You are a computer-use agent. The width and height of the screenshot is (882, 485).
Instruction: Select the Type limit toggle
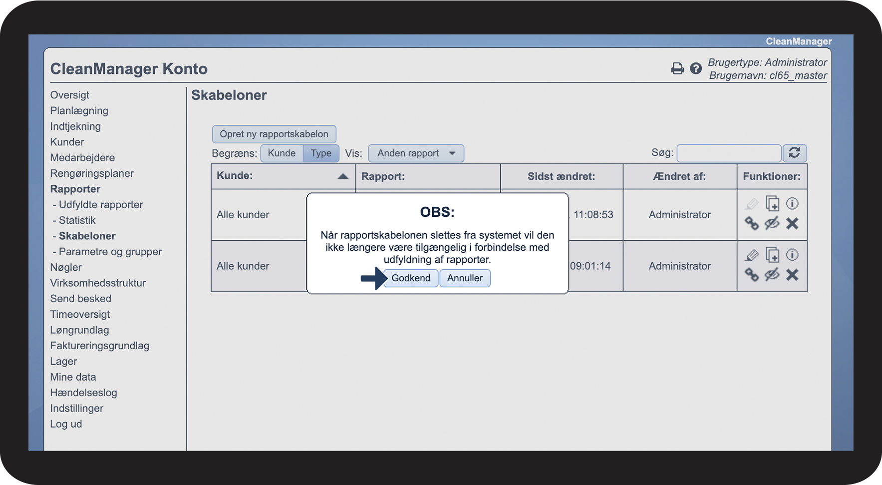321,153
